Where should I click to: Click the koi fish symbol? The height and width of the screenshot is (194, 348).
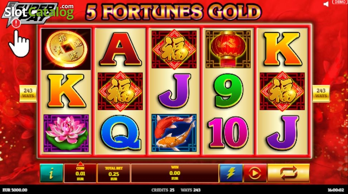[x=174, y=133]
